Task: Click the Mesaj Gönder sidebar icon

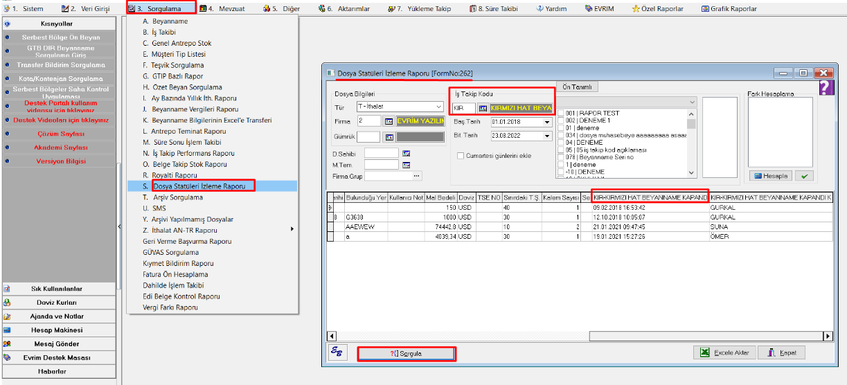Action: coord(7,343)
